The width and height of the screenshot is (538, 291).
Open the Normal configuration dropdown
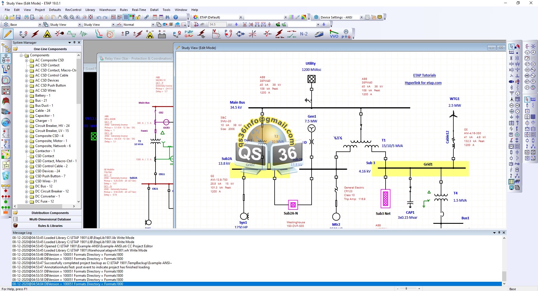153,25
